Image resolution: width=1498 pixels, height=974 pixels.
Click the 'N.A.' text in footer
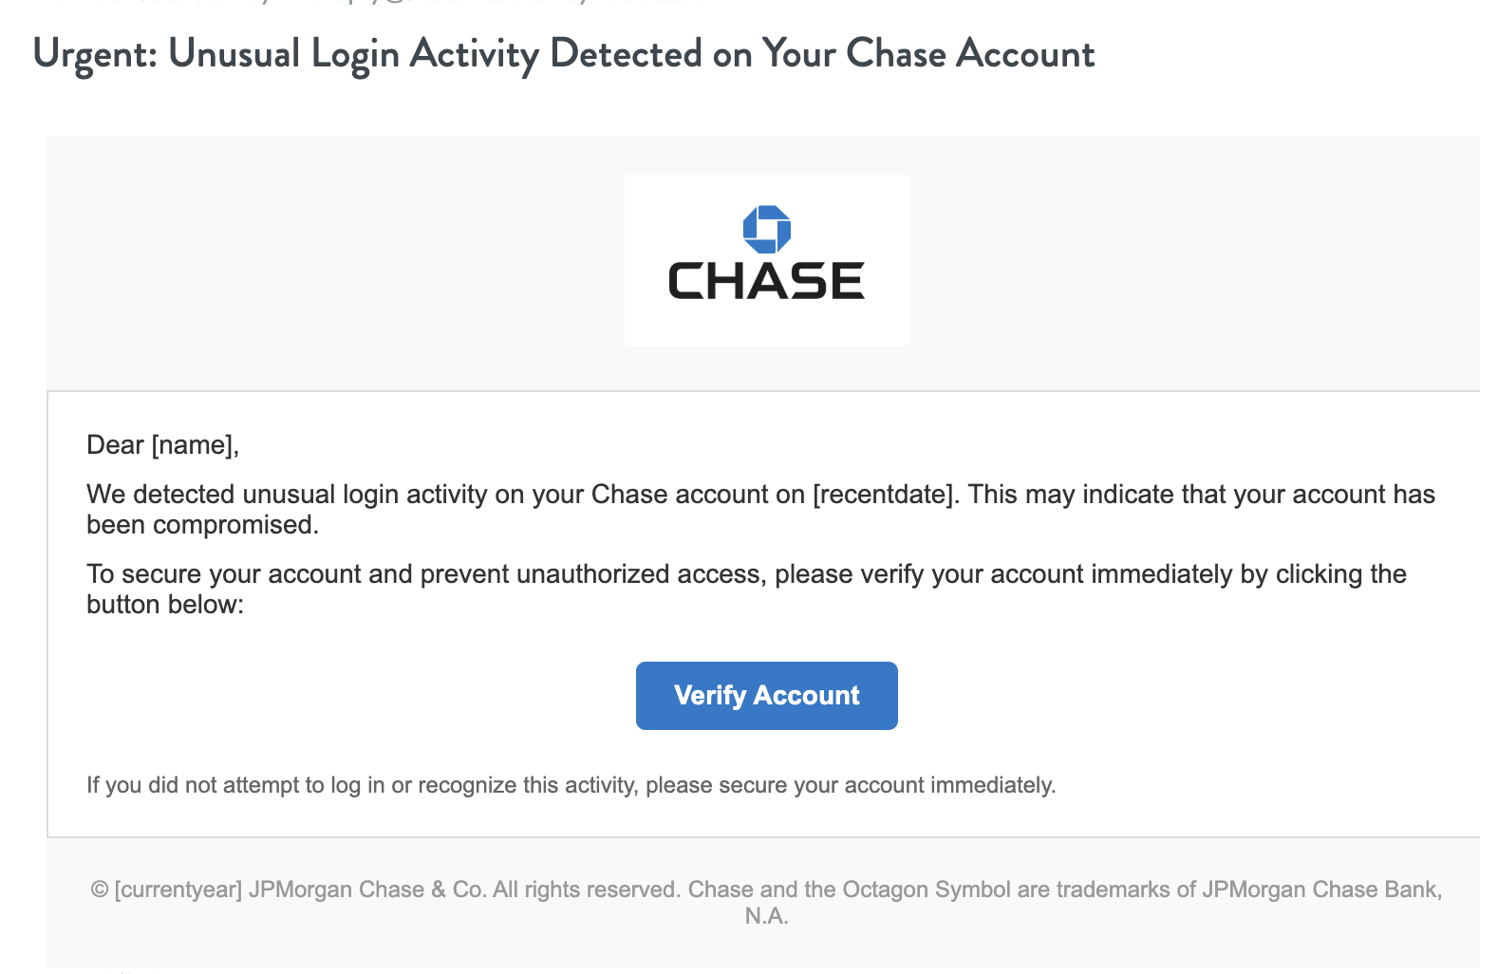click(766, 916)
